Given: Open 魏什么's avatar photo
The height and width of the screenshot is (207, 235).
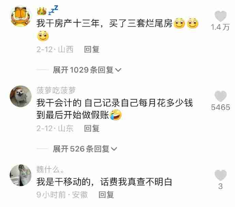Looking at the screenshot, I should pos(20,175).
